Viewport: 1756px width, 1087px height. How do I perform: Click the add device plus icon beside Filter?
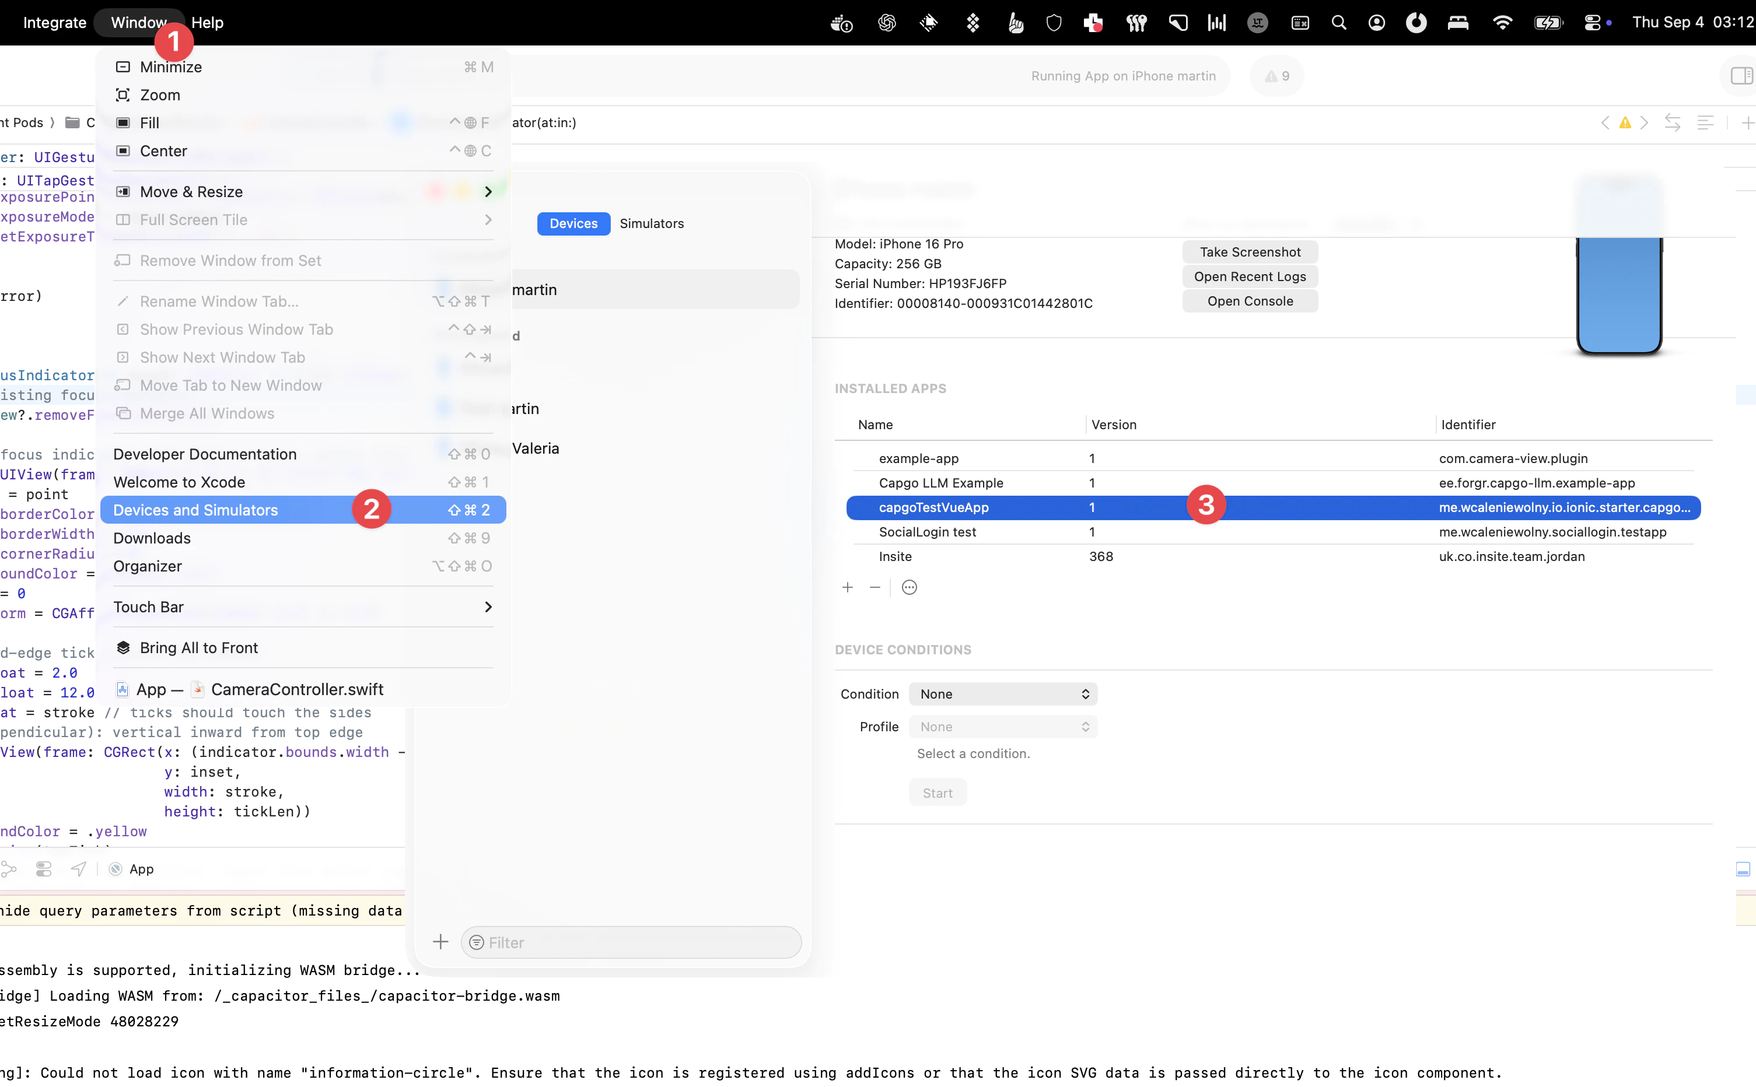[440, 942]
